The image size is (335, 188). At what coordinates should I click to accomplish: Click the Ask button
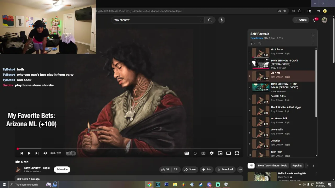206,169
